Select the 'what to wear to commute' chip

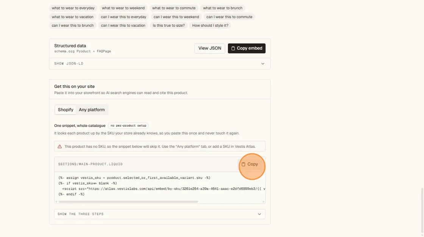tap(174, 8)
